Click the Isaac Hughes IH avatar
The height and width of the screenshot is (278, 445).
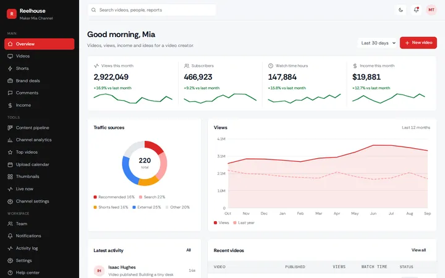point(99,271)
